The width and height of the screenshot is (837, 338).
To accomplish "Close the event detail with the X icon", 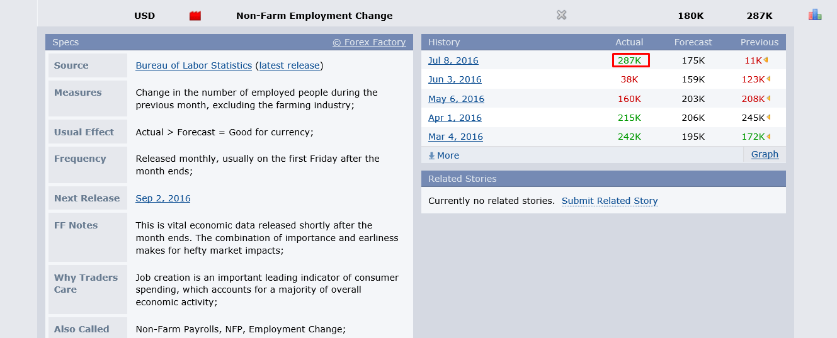I will 562,15.
